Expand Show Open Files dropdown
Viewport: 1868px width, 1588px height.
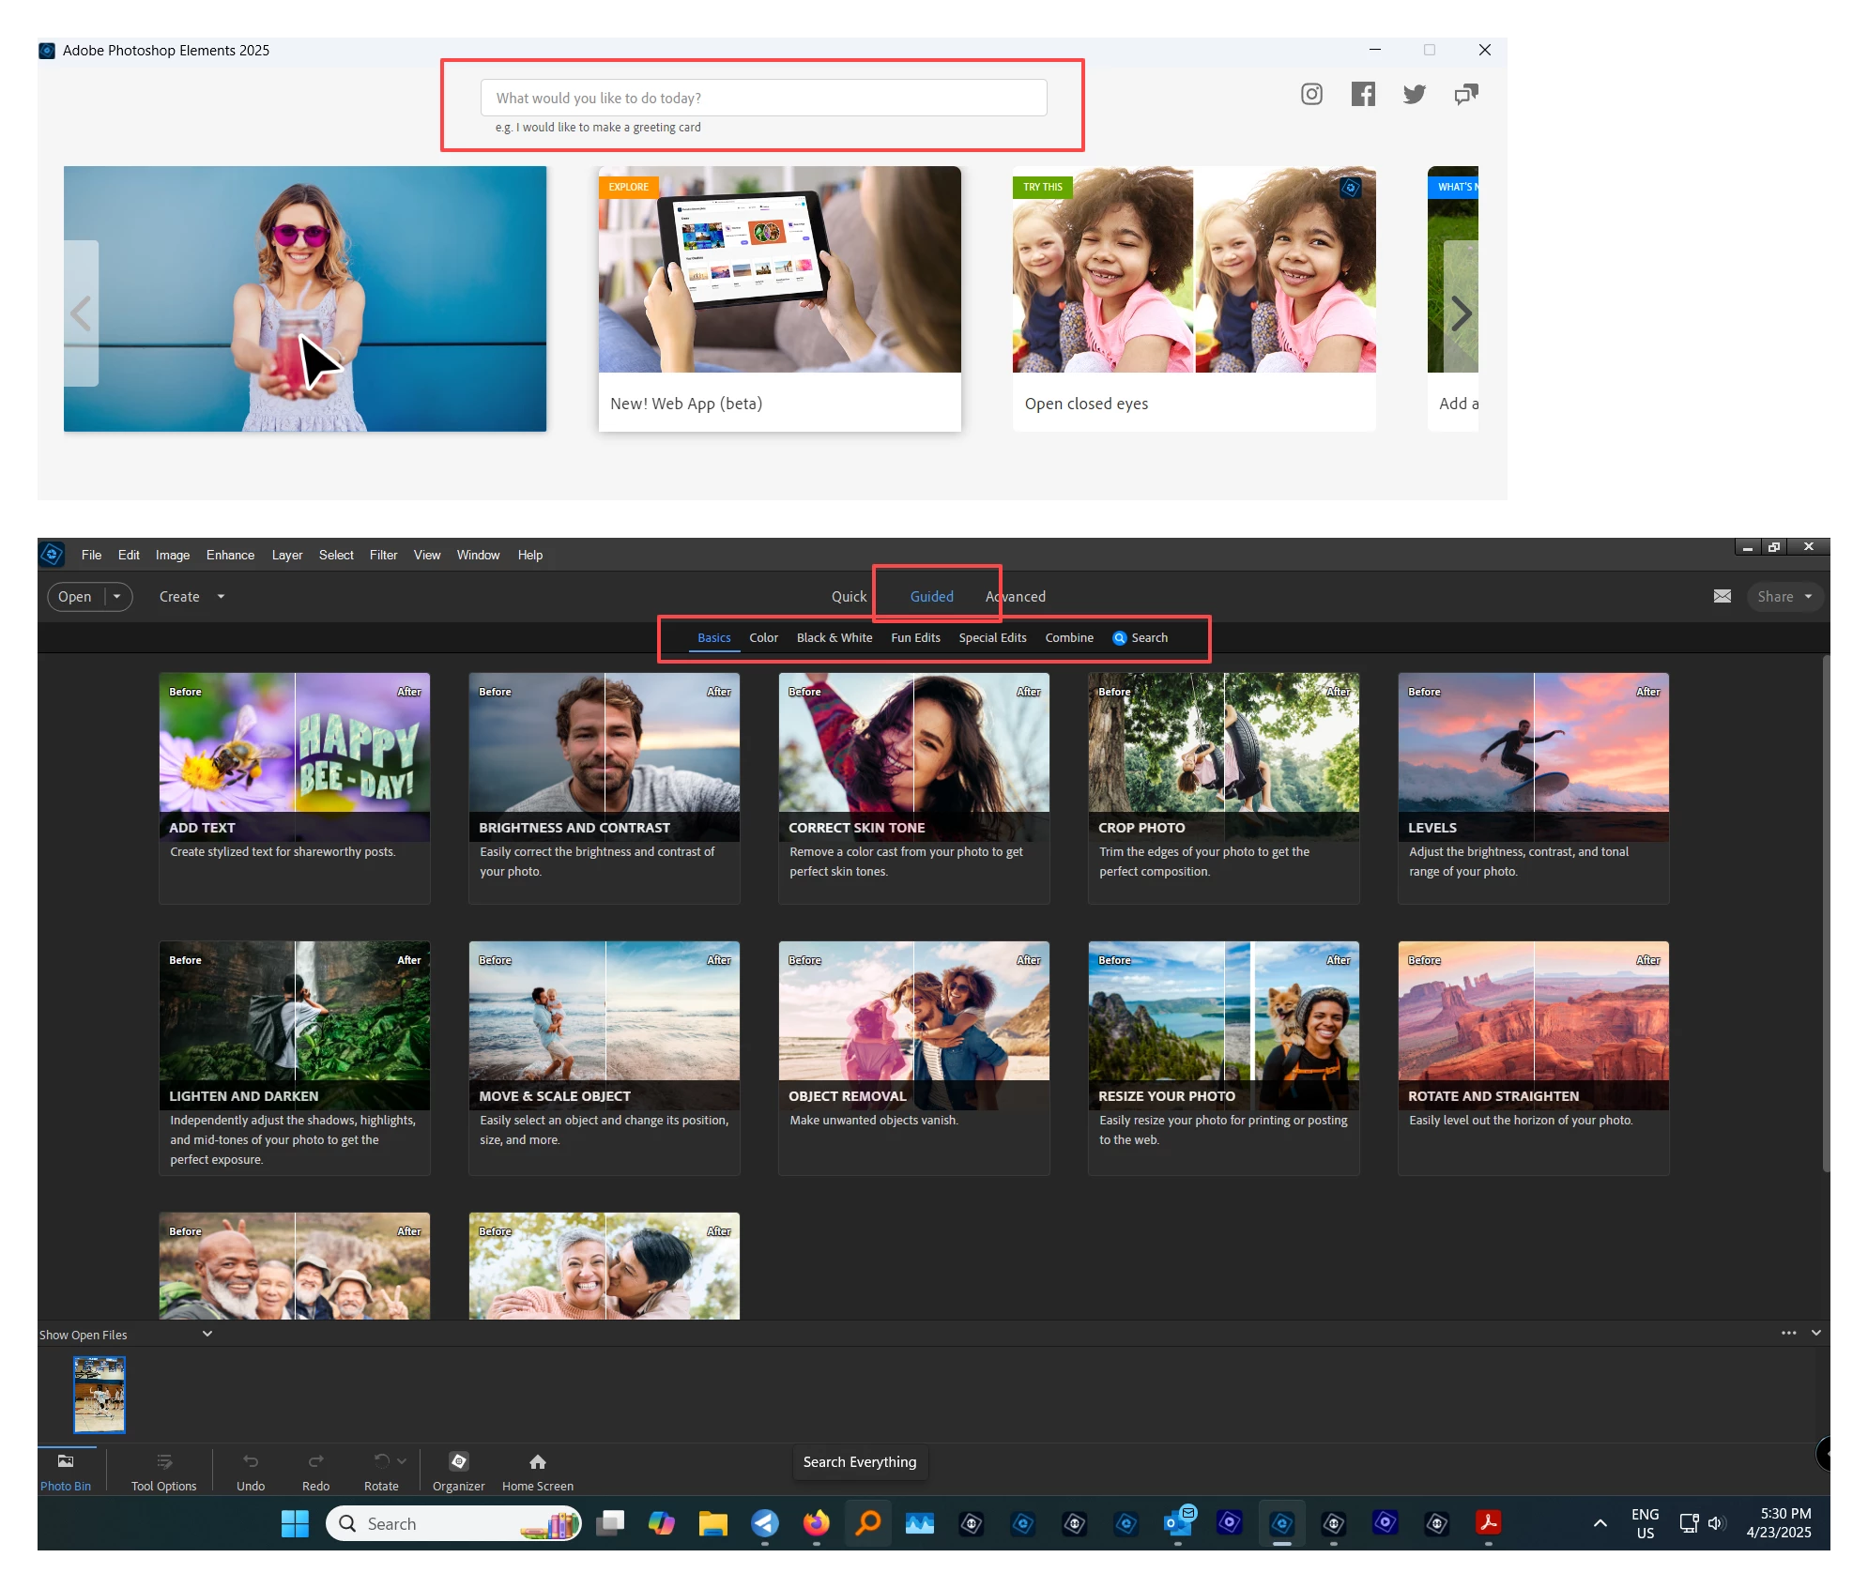click(207, 1334)
